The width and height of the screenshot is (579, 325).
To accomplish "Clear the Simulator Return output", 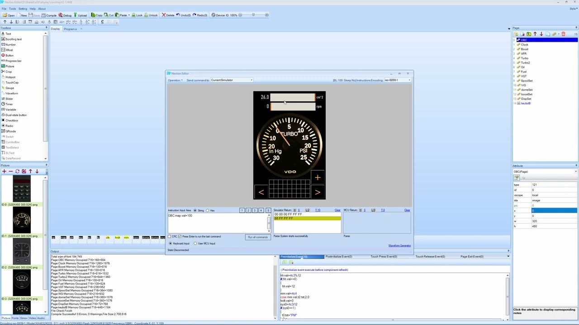I will [337, 210].
